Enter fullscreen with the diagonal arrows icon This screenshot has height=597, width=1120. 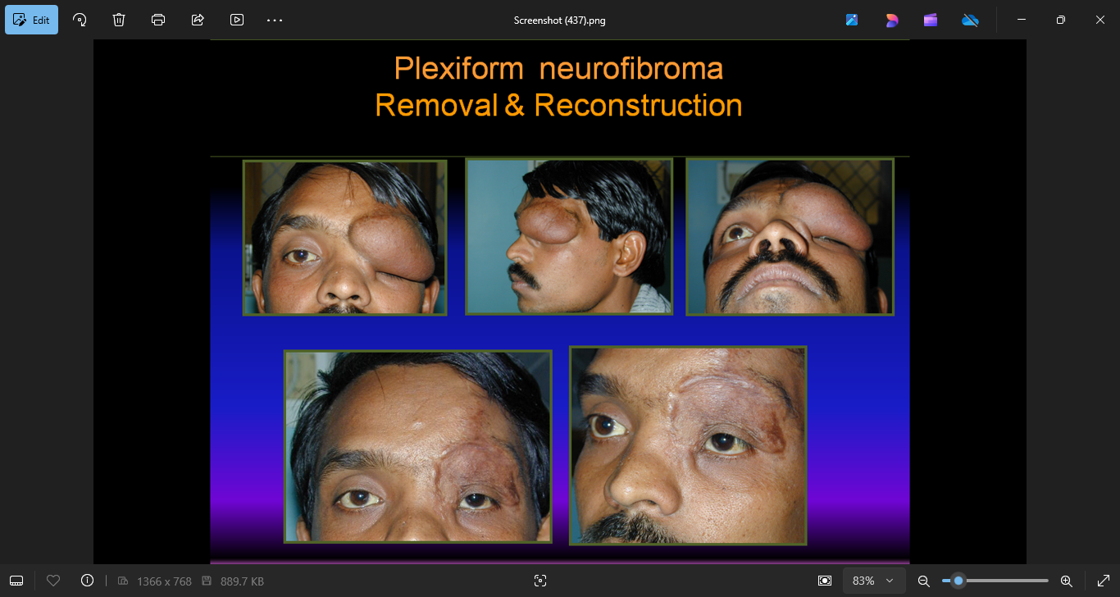coord(1103,581)
